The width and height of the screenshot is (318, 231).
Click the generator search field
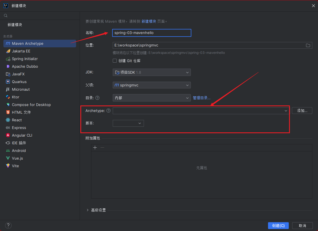40,16
